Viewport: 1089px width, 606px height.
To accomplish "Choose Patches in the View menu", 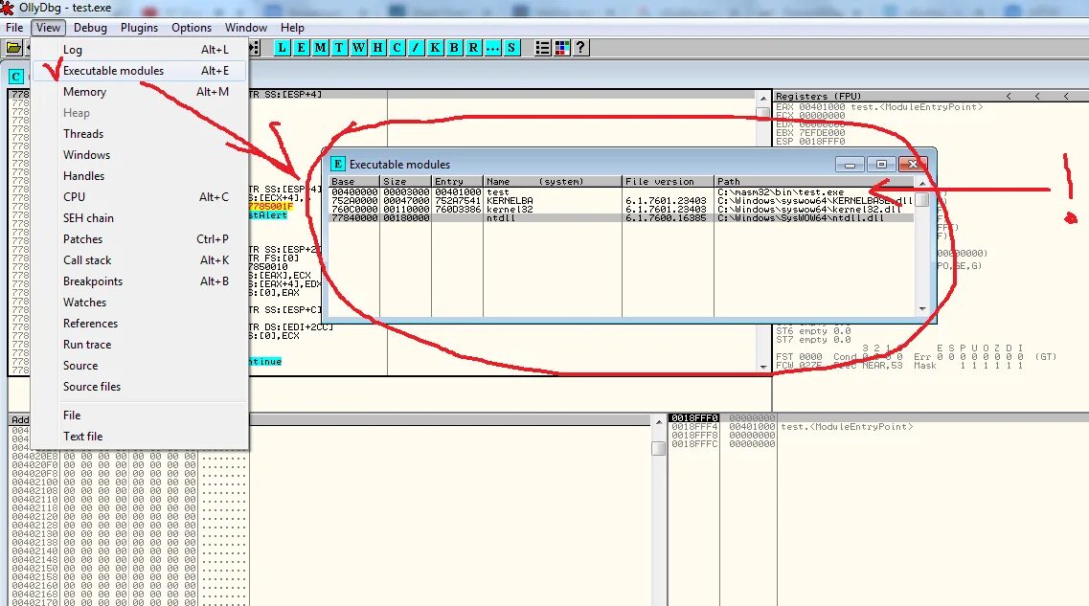I will [140, 238].
